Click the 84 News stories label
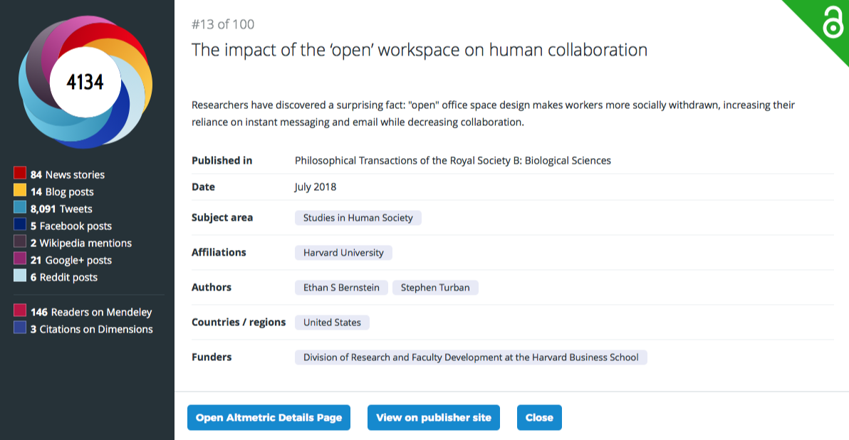849x440 pixels. tap(68, 174)
